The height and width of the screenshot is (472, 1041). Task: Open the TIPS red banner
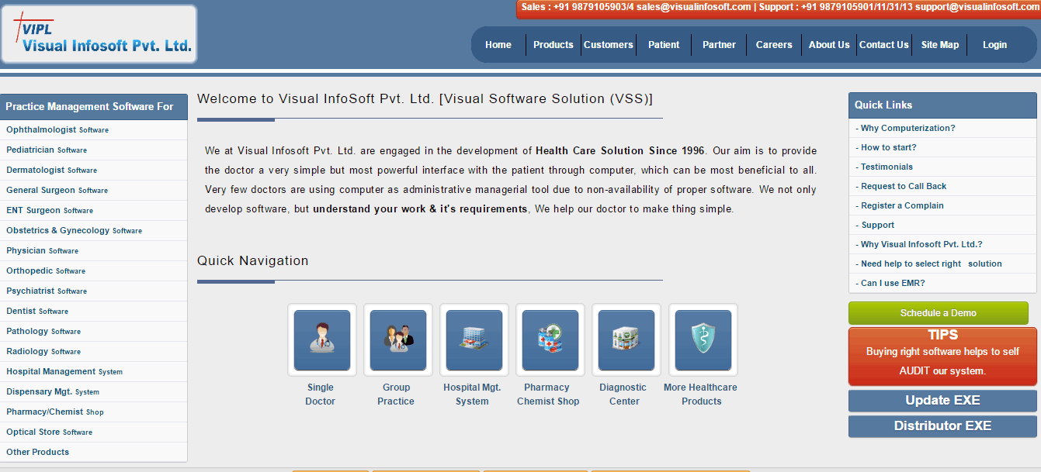click(942, 356)
